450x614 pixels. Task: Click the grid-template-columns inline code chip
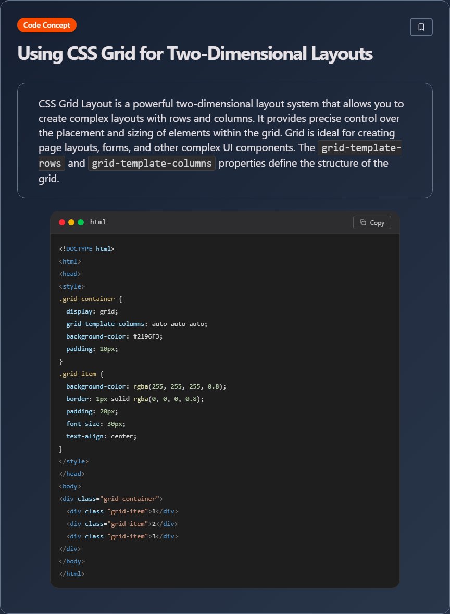click(152, 163)
